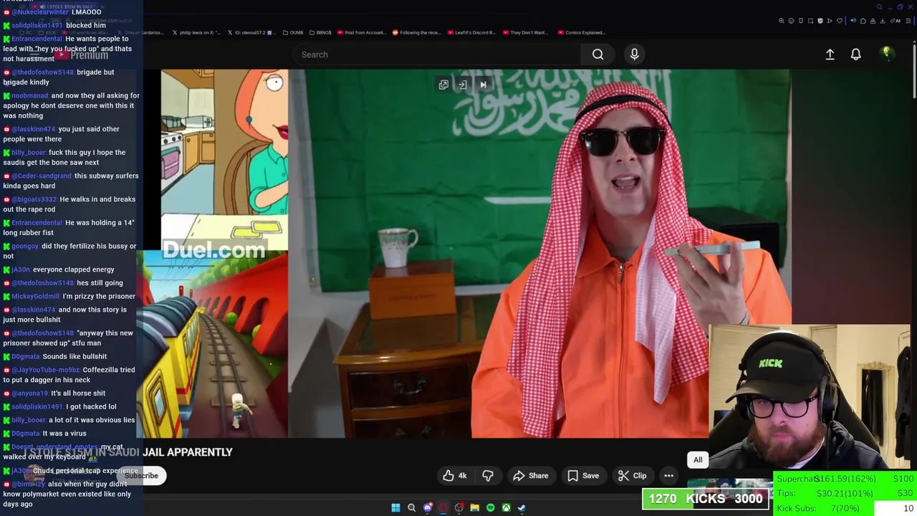Image resolution: width=917 pixels, height=516 pixels.
Task: Click the video overlay exit-arrow icon
Action: (x=463, y=85)
